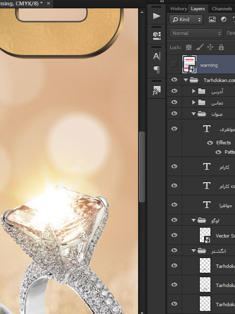Toggle the Effects visibility eye
Image resolution: width=235 pixels, height=314 pixels.
tap(210, 143)
